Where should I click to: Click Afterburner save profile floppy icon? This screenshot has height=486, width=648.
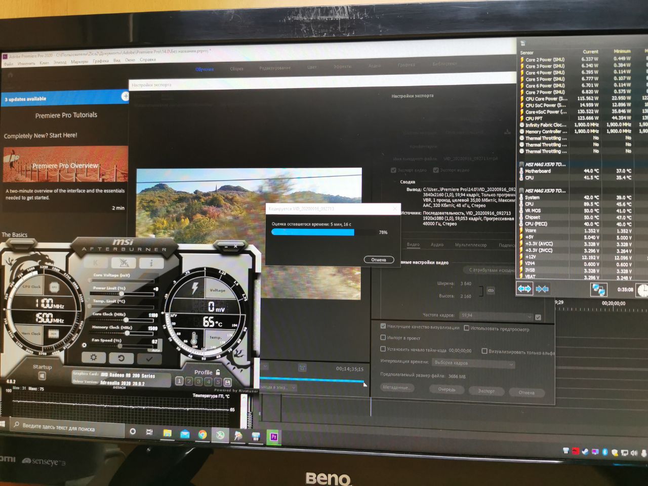[228, 382]
